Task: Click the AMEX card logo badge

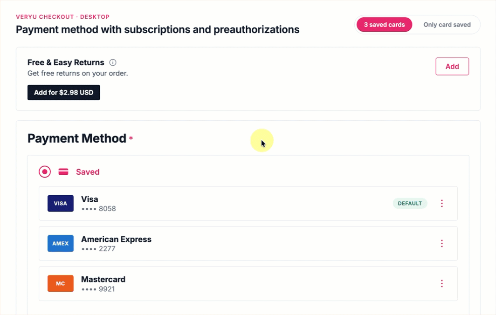Action: (x=61, y=244)
